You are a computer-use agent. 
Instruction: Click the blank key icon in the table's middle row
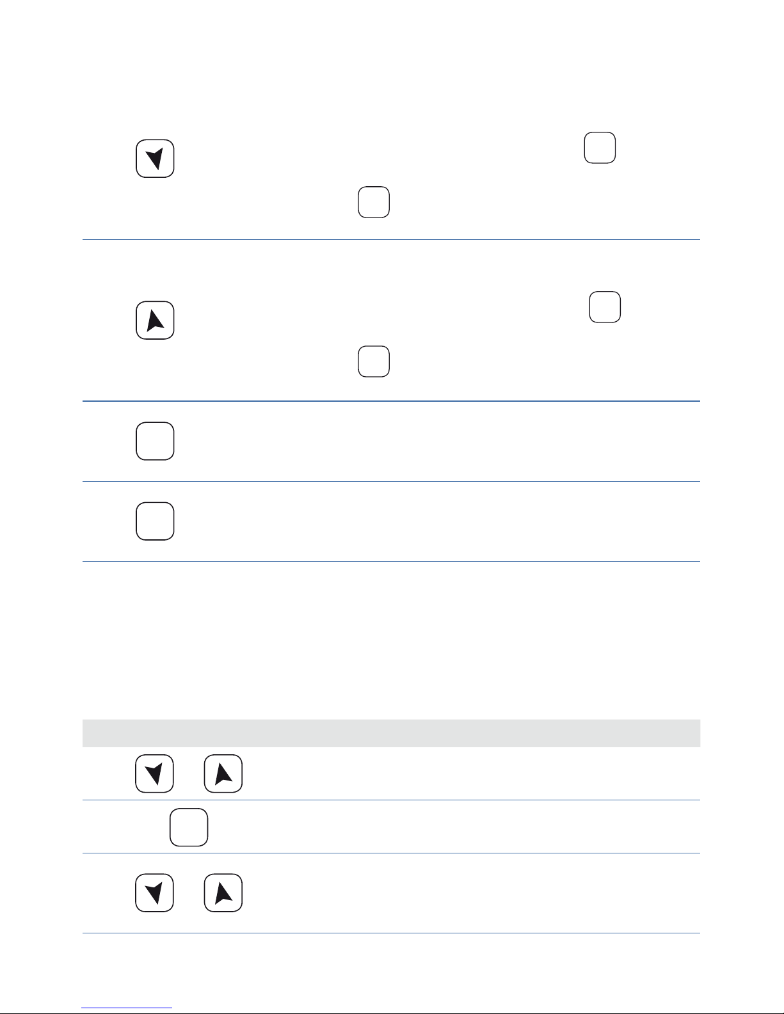coord(189,827)
